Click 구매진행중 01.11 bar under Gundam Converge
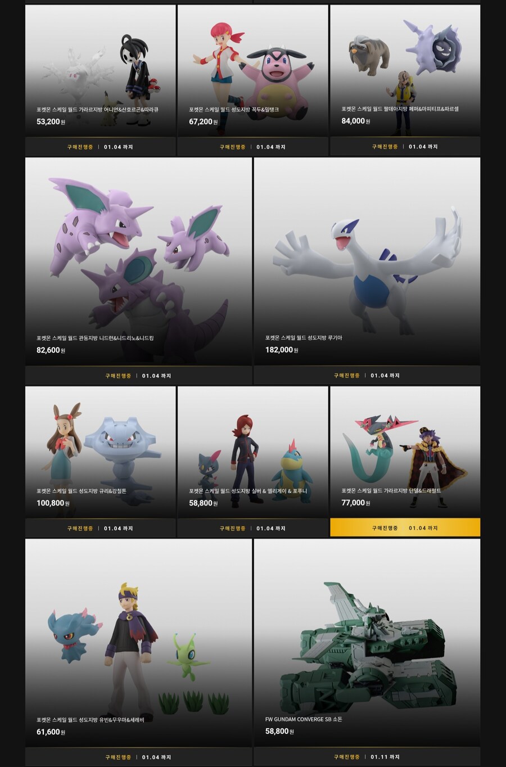The width and height of the screenshot is (506, 767). [367, 756]
